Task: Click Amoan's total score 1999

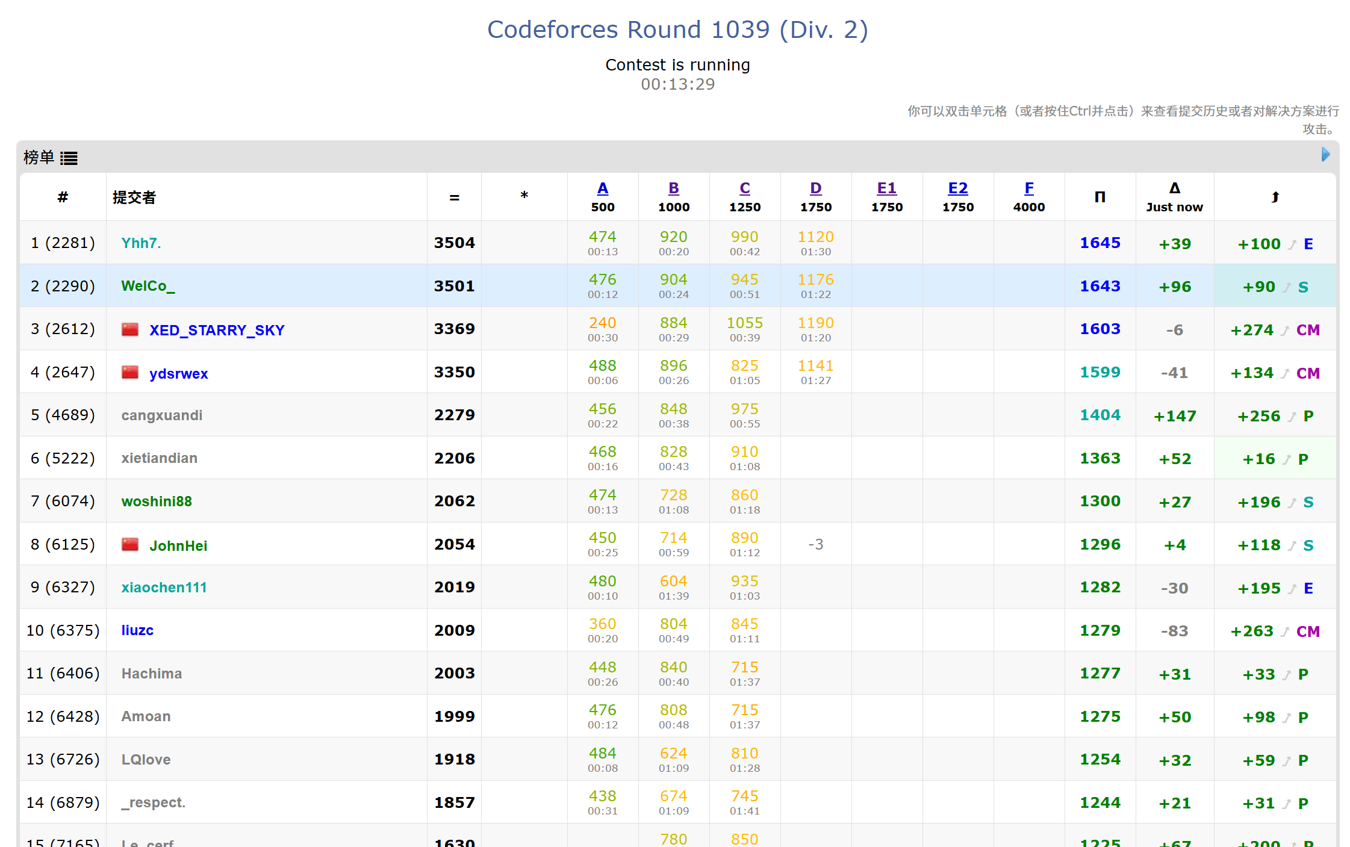Action: (x=455, y=716)
